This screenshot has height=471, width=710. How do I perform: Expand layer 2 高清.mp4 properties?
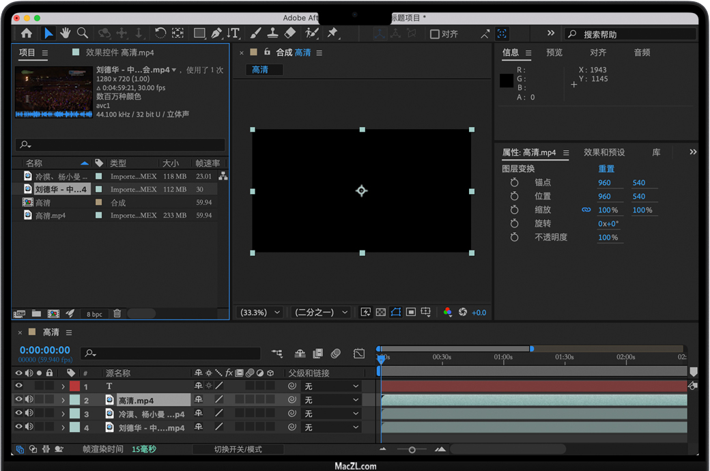[x=63, y=401]
